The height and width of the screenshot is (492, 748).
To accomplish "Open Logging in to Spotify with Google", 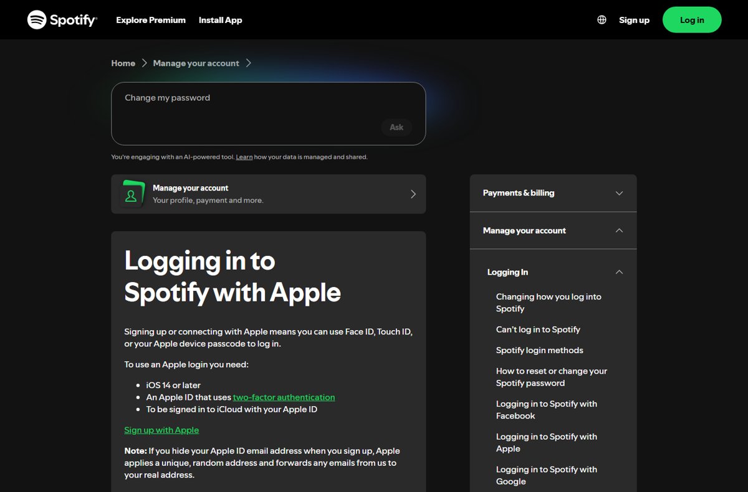I will 547,475.
